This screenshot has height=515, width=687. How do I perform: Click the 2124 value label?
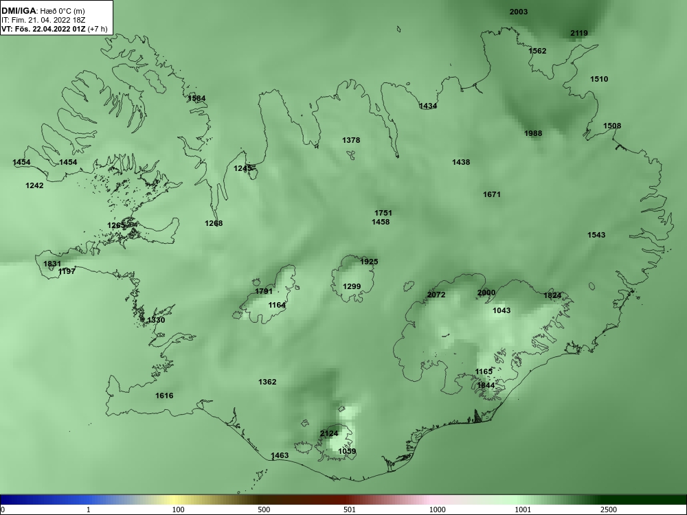click(329, 433)
